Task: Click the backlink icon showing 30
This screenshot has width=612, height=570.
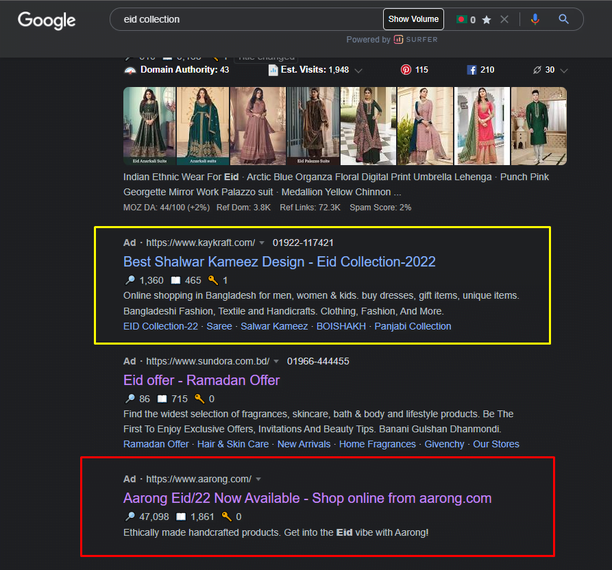Action: pyautogui.click(x=537, y=70)
